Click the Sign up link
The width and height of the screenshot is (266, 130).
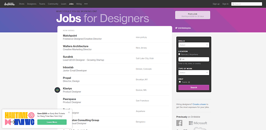pos(216,4)
